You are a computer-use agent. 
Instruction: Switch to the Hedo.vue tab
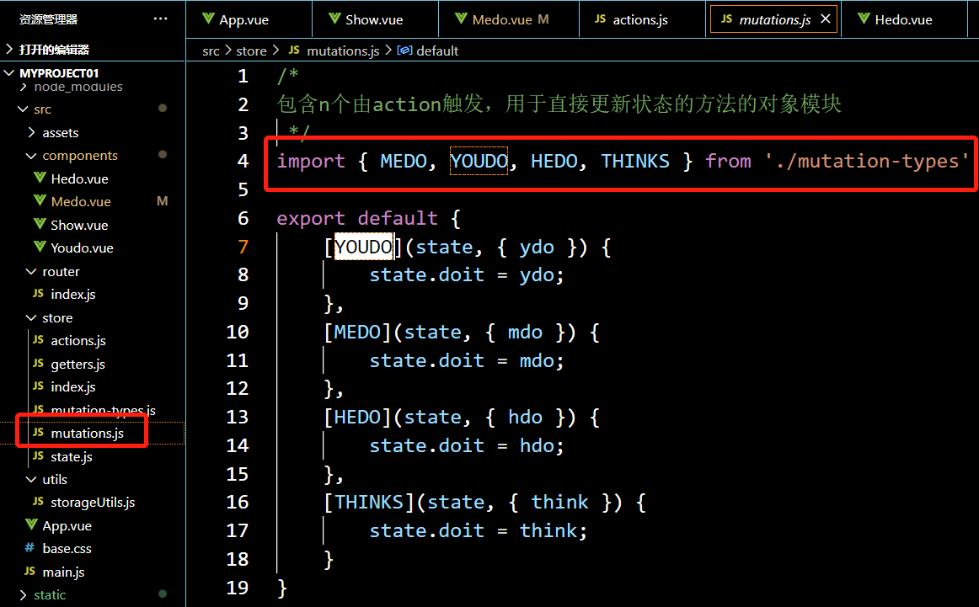point(904,19)
